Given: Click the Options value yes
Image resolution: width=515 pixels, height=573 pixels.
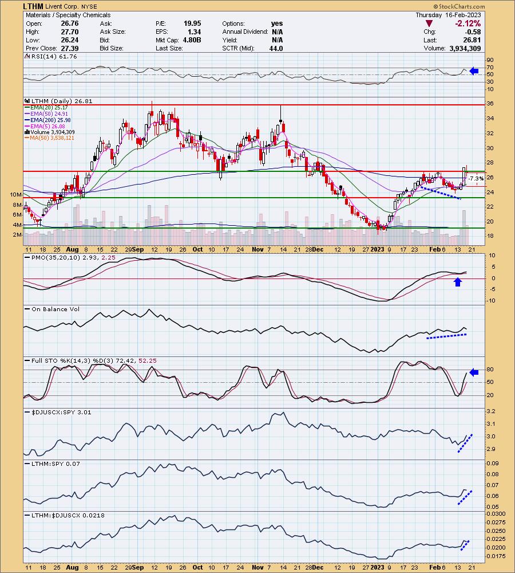Looking at the screenshot, I should click(x=277, y=23).
